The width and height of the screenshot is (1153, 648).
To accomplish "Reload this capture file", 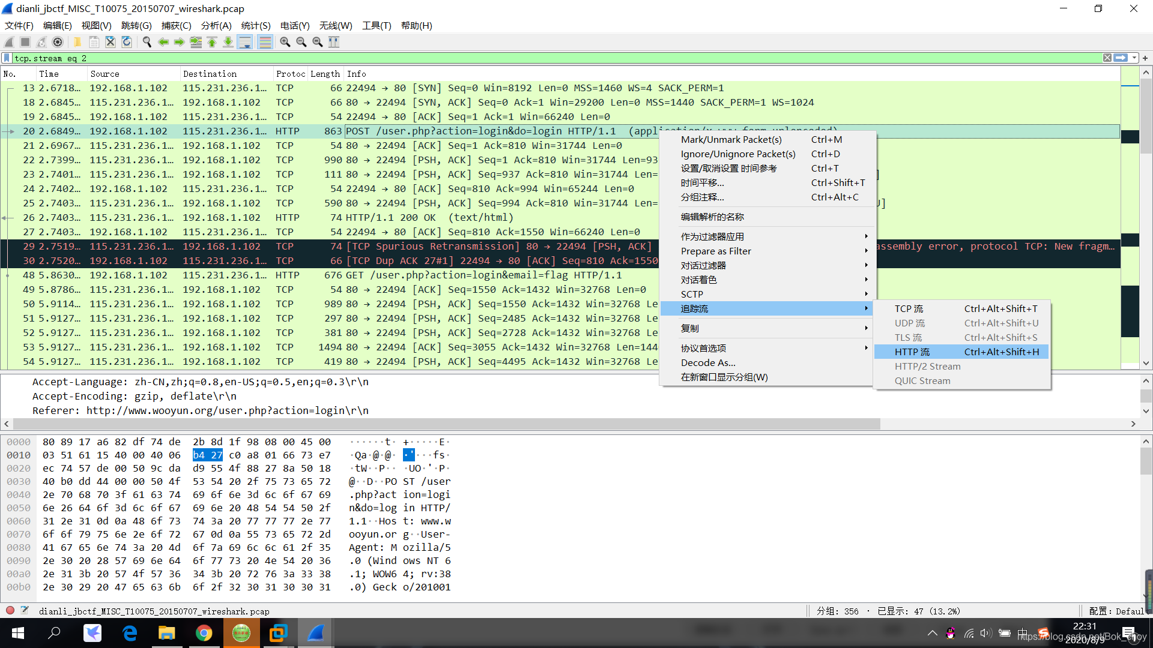I will point(127,42).
